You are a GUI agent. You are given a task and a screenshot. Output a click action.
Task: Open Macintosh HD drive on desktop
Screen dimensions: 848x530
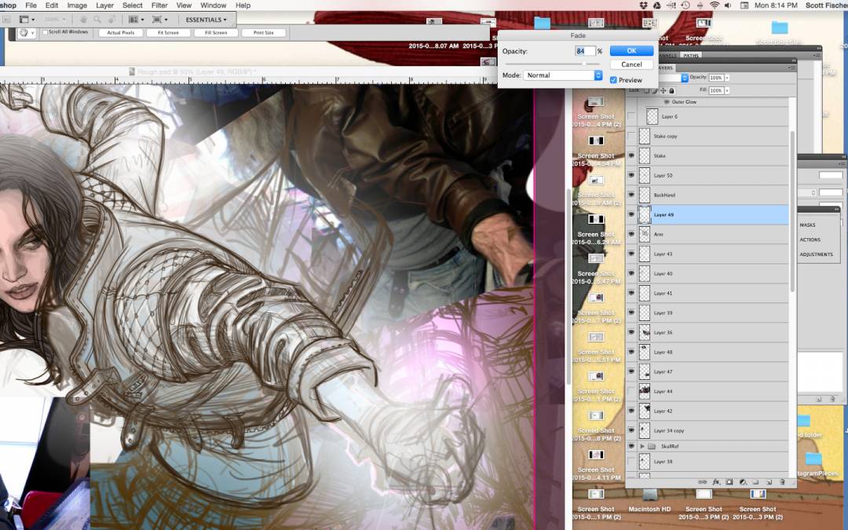click(x=649, y=500)
